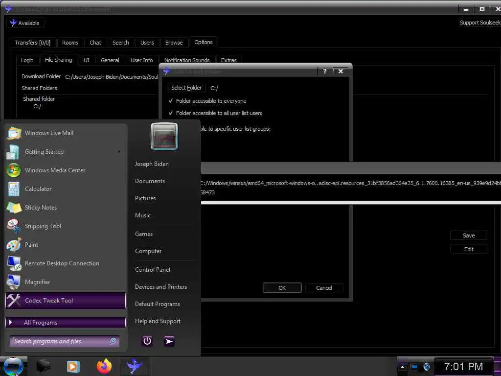
Task: Open Games from Start menu
Action: [144, 234]
